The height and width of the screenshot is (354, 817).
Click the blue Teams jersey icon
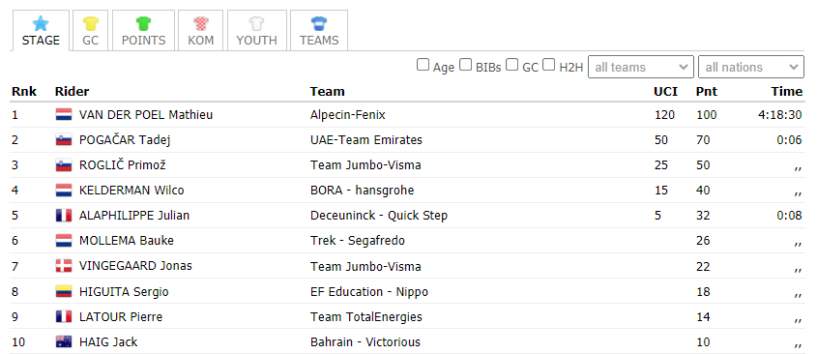pyautogui.click(x=319, y=23)
